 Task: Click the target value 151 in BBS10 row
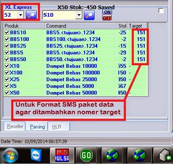tap(141, 33)
